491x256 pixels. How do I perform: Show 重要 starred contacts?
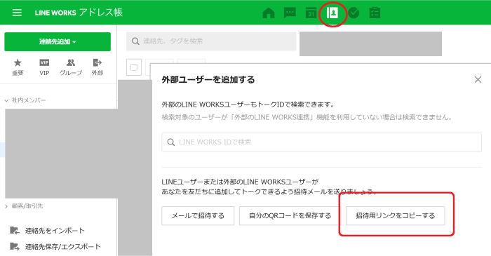click(x=18, y=67)
